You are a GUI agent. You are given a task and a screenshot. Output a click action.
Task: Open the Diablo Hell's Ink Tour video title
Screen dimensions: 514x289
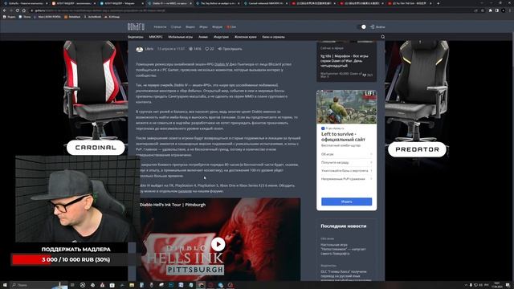173,205
